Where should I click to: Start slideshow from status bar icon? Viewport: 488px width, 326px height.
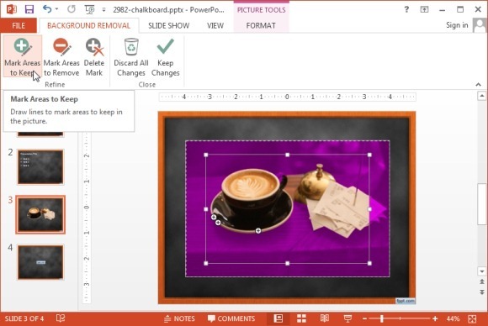(x=347, y=318)
